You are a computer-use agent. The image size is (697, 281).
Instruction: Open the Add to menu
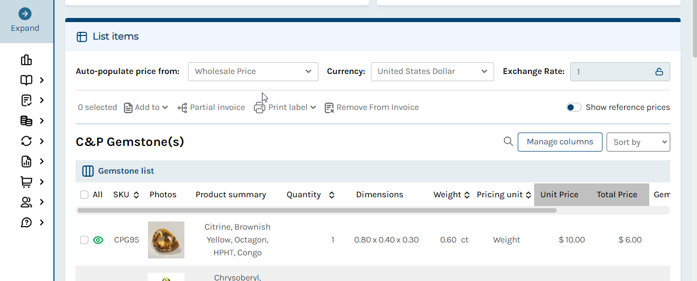146,107
